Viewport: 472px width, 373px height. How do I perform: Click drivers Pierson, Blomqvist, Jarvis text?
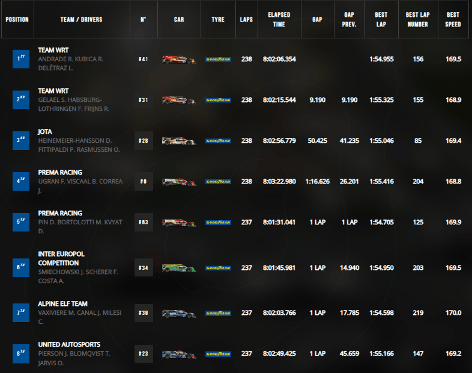click(74, 358)
